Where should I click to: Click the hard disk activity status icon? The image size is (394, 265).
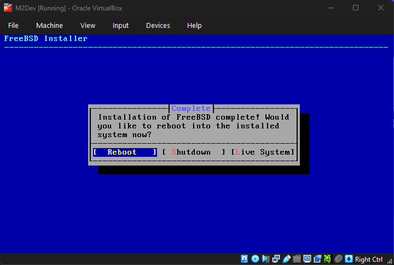(245, 259)
